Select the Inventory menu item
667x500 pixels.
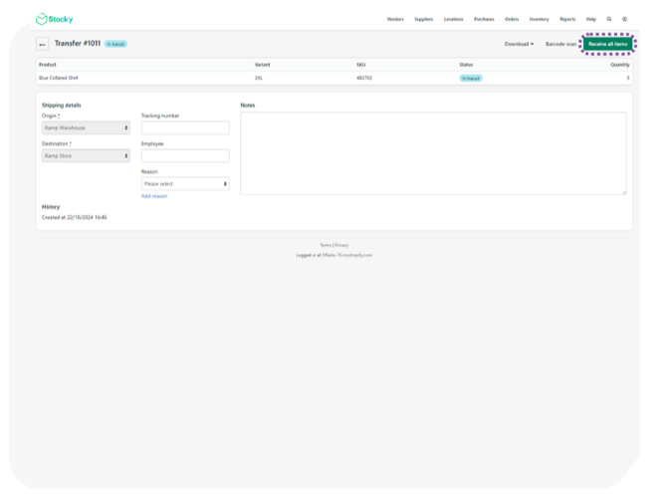(x=539, y=19)
